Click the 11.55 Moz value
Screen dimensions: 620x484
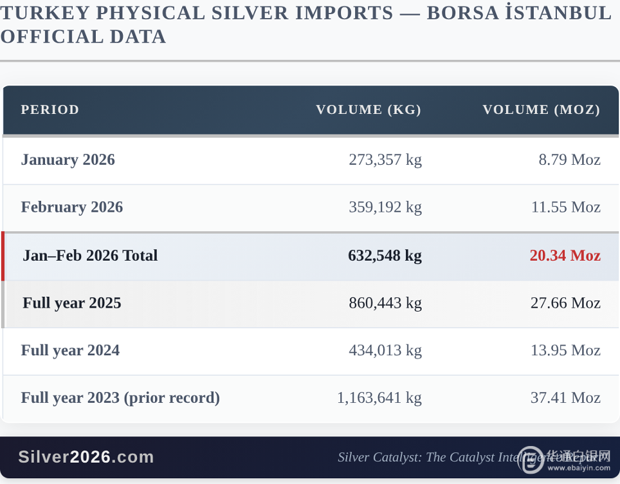click(565, 207)
